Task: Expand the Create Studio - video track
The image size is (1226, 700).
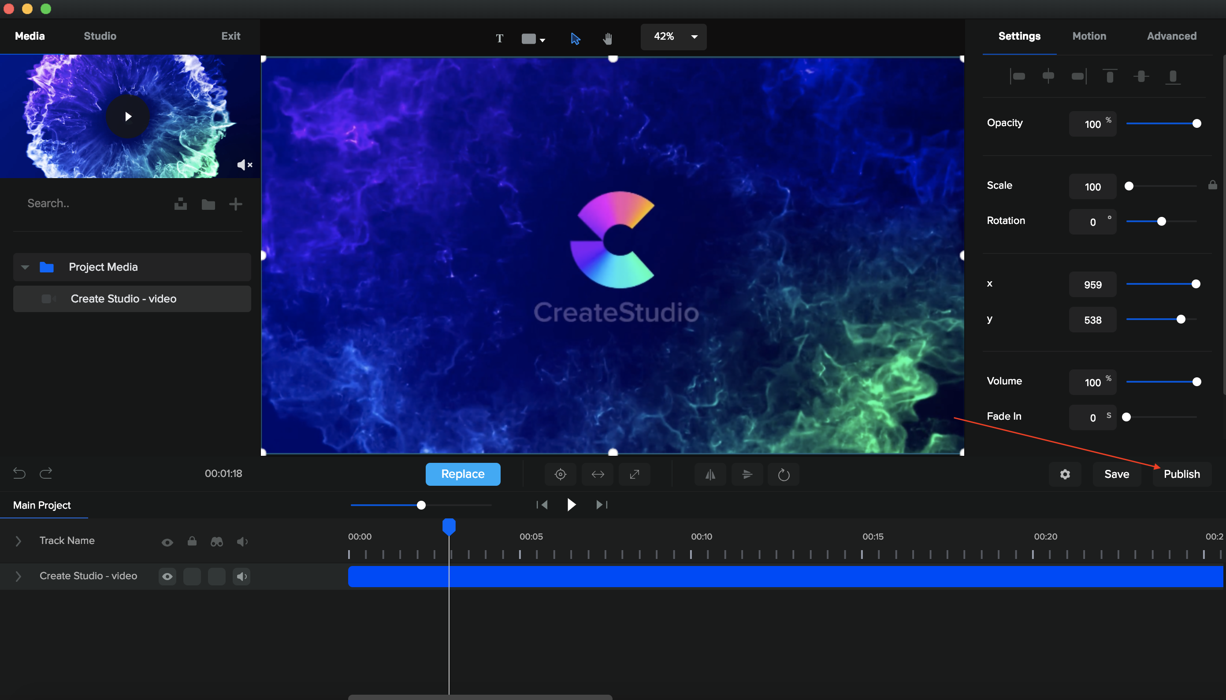Action: click(x=18, y=576)
